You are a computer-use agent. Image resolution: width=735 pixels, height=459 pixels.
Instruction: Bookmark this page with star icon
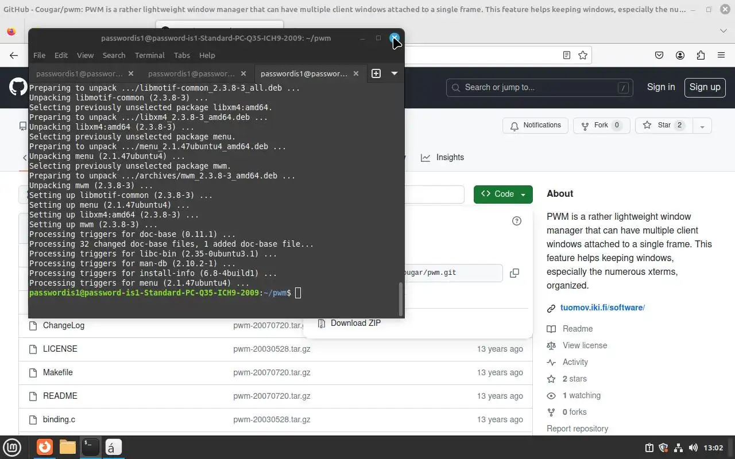point(583,55)
